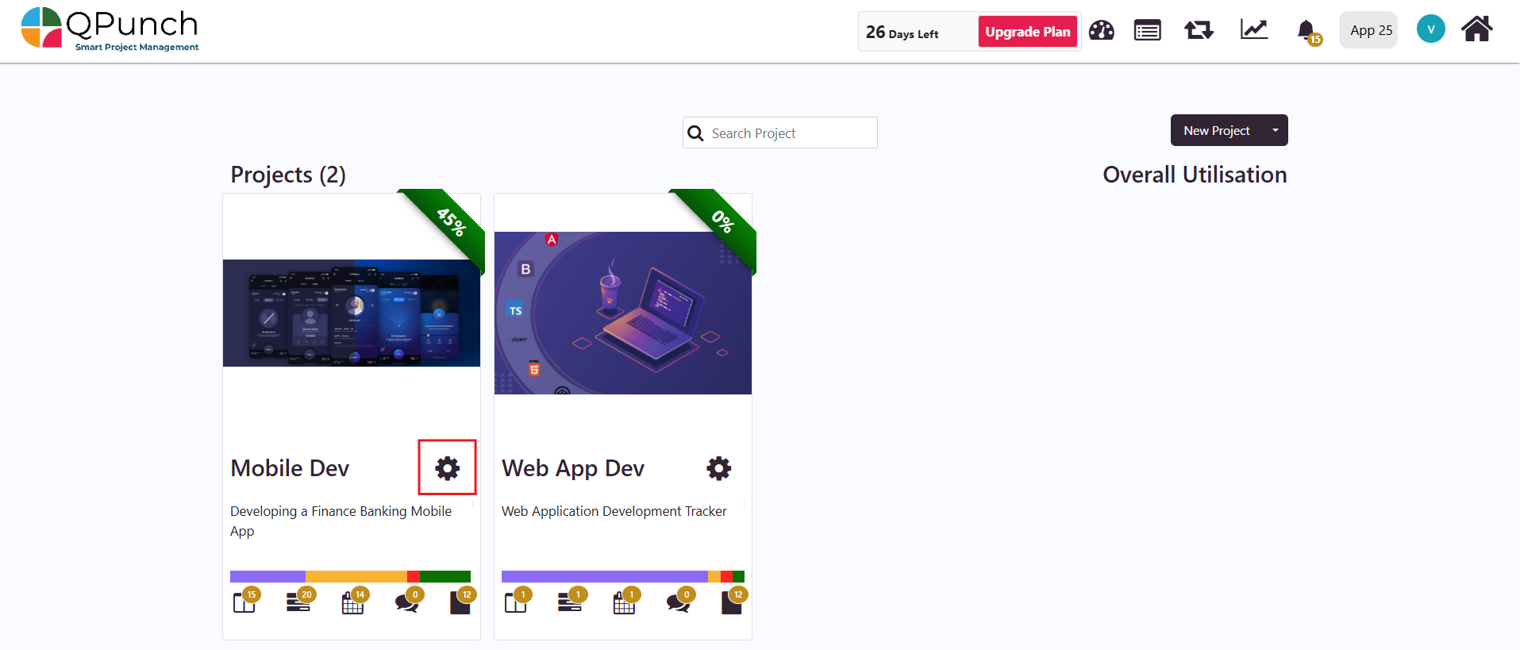Click the Mobile Dev progress color bar
Screen dimensions: 1520x650
(350, 577)
